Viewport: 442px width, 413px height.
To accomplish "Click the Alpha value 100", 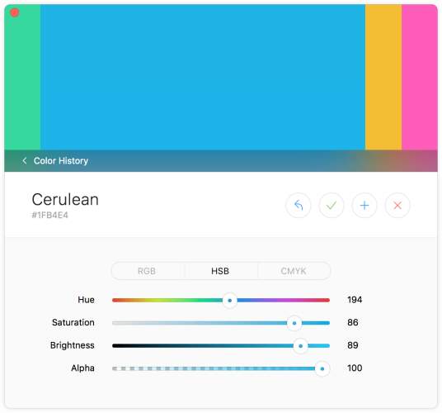I will point(355,368).
